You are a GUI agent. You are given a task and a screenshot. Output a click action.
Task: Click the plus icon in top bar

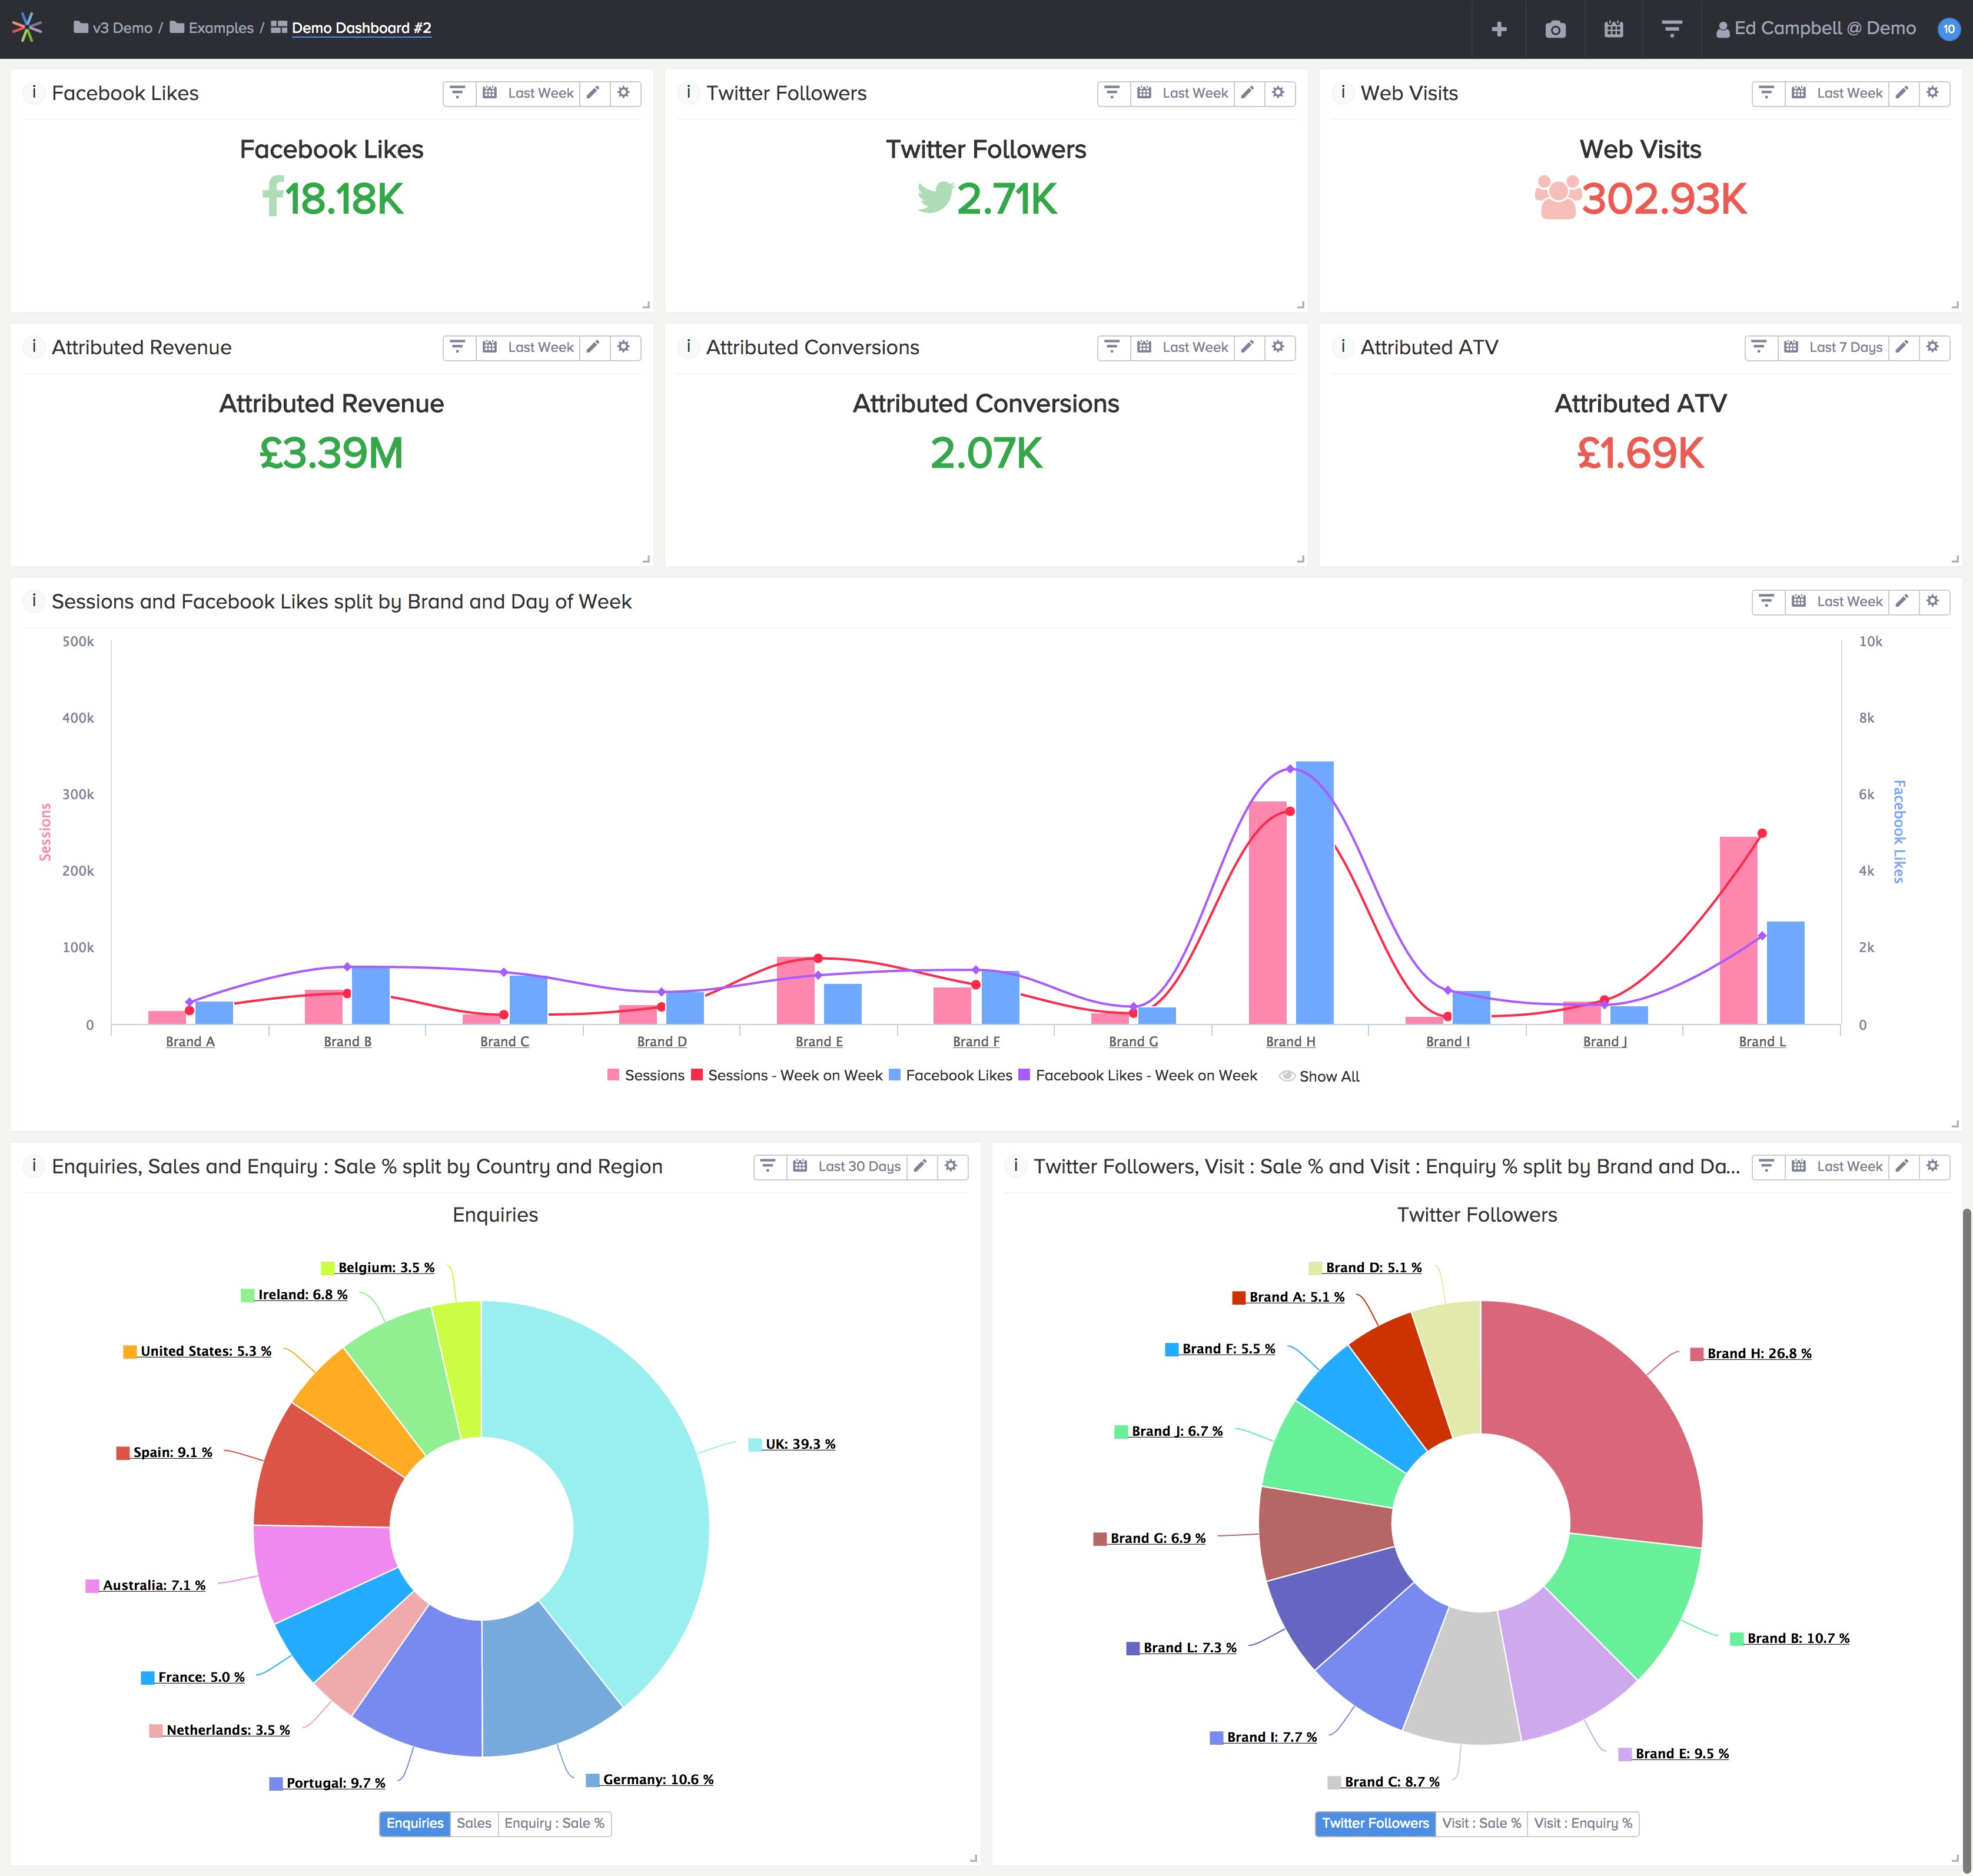1498,29
